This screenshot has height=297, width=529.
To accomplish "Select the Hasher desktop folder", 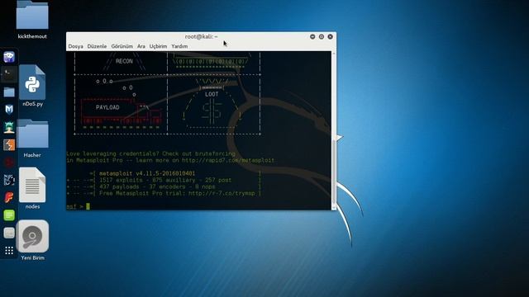I will point(32,139).
